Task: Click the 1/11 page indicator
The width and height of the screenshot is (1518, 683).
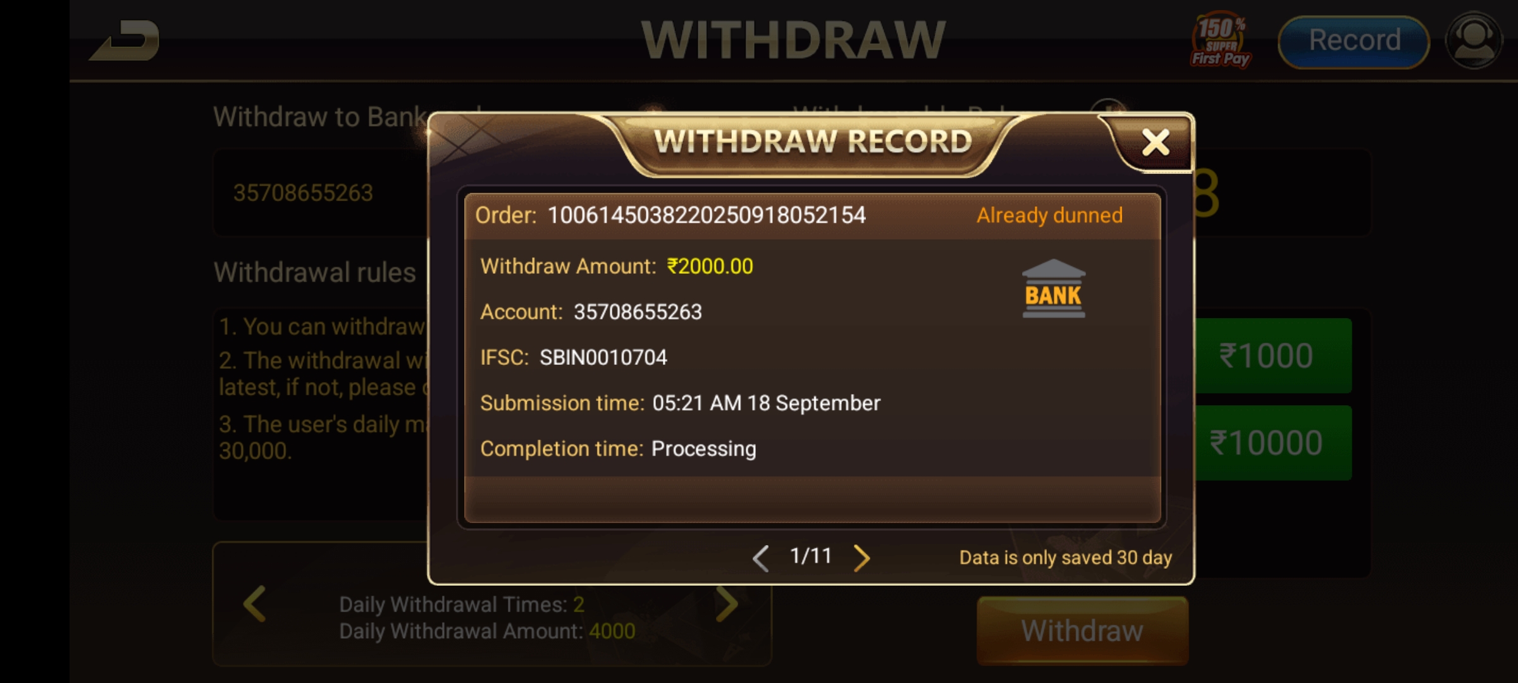Action: (811, 557)
